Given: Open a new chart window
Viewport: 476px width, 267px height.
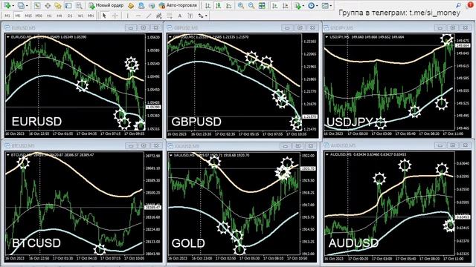Looking at the screenshot, I should (7, 5).
